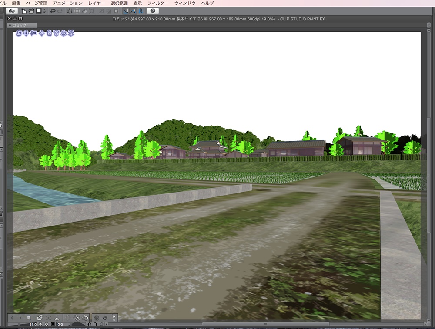Select the move 3D object control
This screenshot has height=329, width=435.
pos(42,33)
